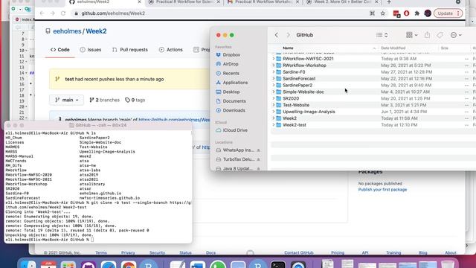Open the GitHub Issues tab
Image resolution: width=476 pixels, height=268 pixels.
click(91, 50)
